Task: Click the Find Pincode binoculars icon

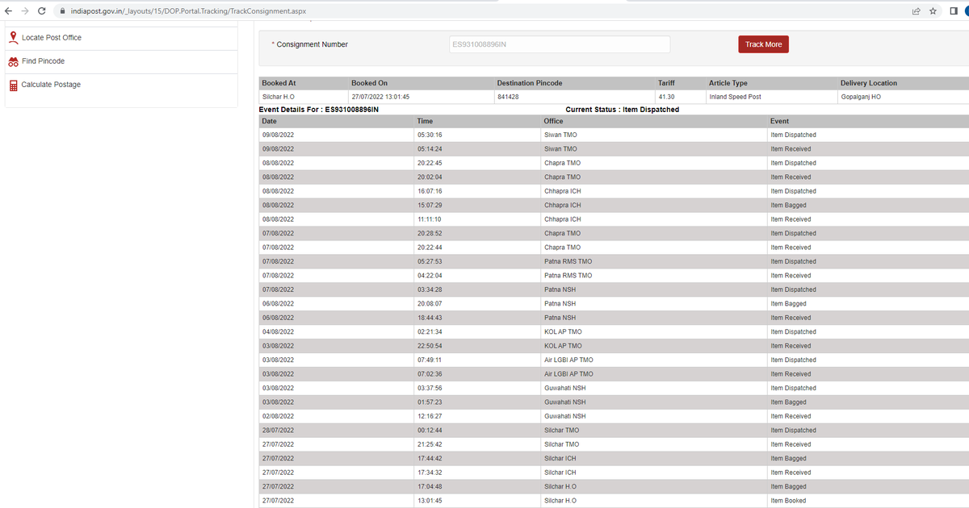Action: (13, 61)
